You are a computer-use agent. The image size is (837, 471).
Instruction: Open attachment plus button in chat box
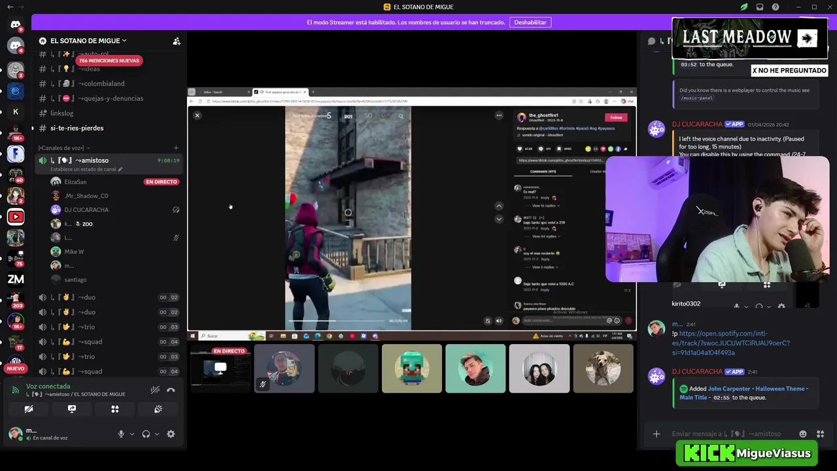[x=657, y=434]
